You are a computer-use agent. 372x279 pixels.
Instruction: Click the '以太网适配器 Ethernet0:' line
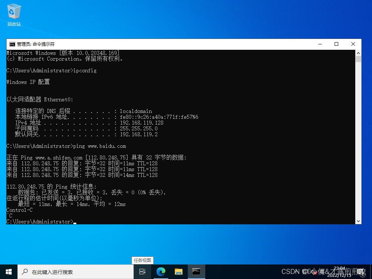[40, 100]
